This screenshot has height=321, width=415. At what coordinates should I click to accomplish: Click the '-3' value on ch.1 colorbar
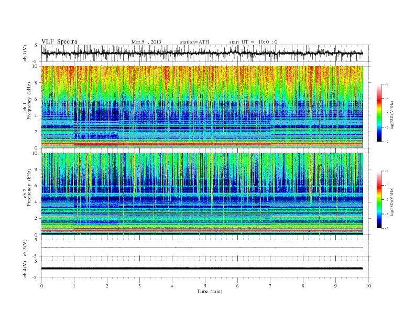387,84
